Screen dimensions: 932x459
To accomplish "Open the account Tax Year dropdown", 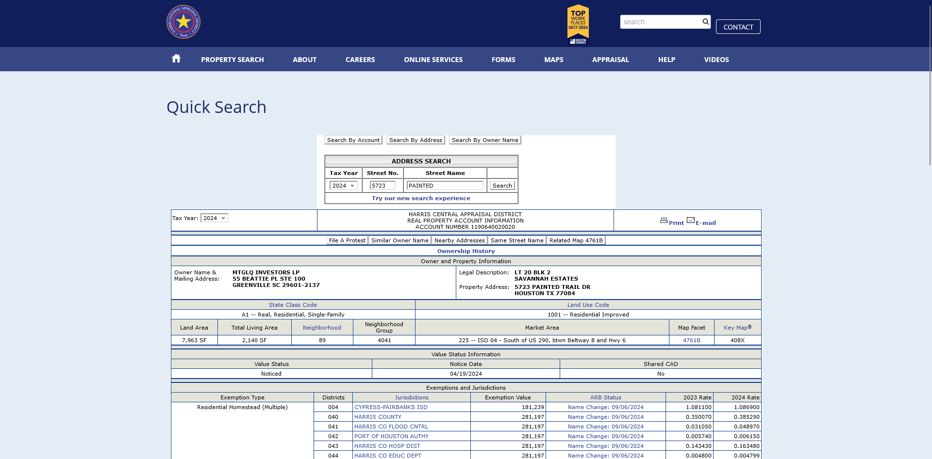I will [214, 218].
